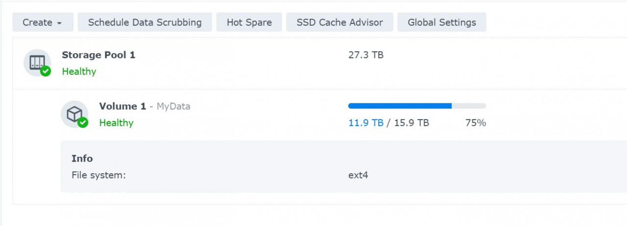Select the Storage Pool 1 title
The width and height of the screenshot is (627, 226).
[98, 55]
